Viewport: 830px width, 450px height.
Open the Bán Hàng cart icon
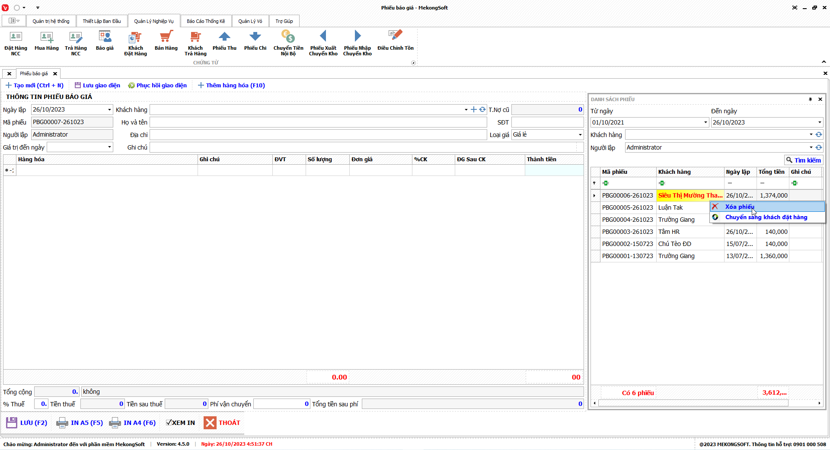[166, 37]
